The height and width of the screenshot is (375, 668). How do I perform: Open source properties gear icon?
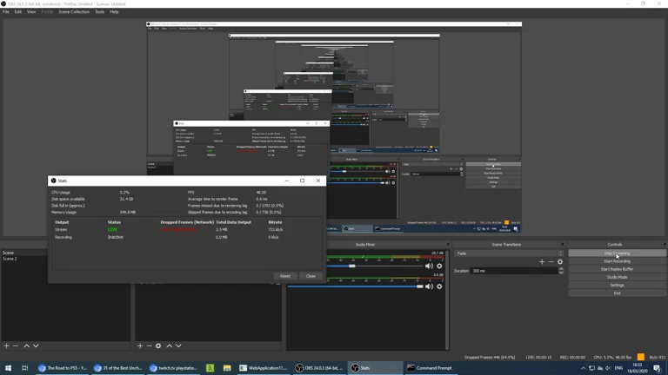click(x=158, y=345)
